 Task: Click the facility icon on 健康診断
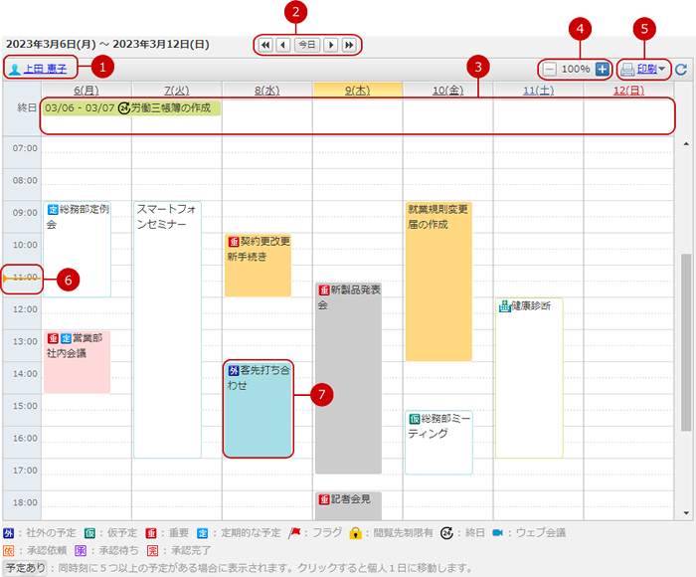point(505,306)
